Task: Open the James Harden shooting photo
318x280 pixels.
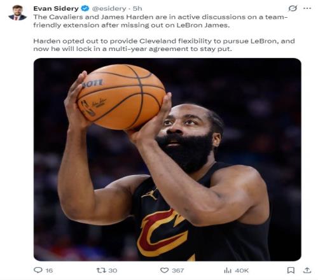Action: click(167, 159)
